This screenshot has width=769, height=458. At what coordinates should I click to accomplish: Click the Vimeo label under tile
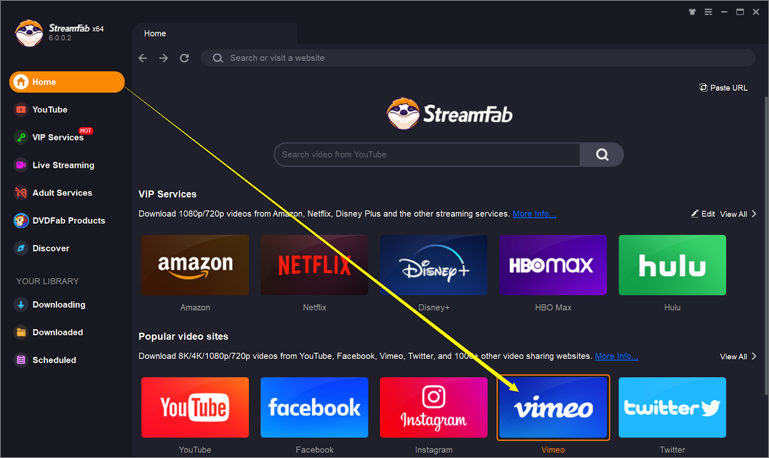coord(553,450)
